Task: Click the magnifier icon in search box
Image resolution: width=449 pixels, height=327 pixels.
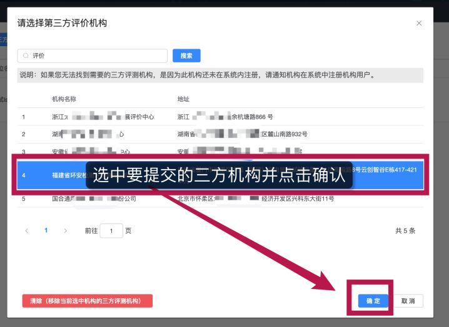Action: coord(26,56)
